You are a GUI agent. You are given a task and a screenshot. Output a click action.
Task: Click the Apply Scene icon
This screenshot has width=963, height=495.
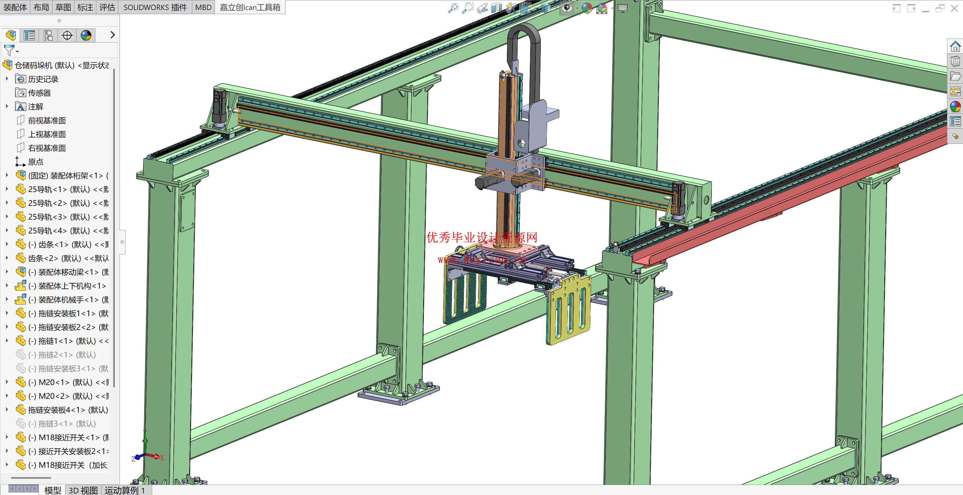point(602,8)
